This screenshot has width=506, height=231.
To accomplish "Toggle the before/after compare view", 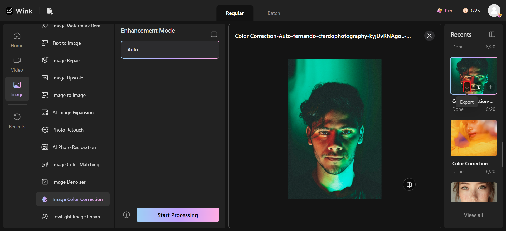I will coord(409,184).
